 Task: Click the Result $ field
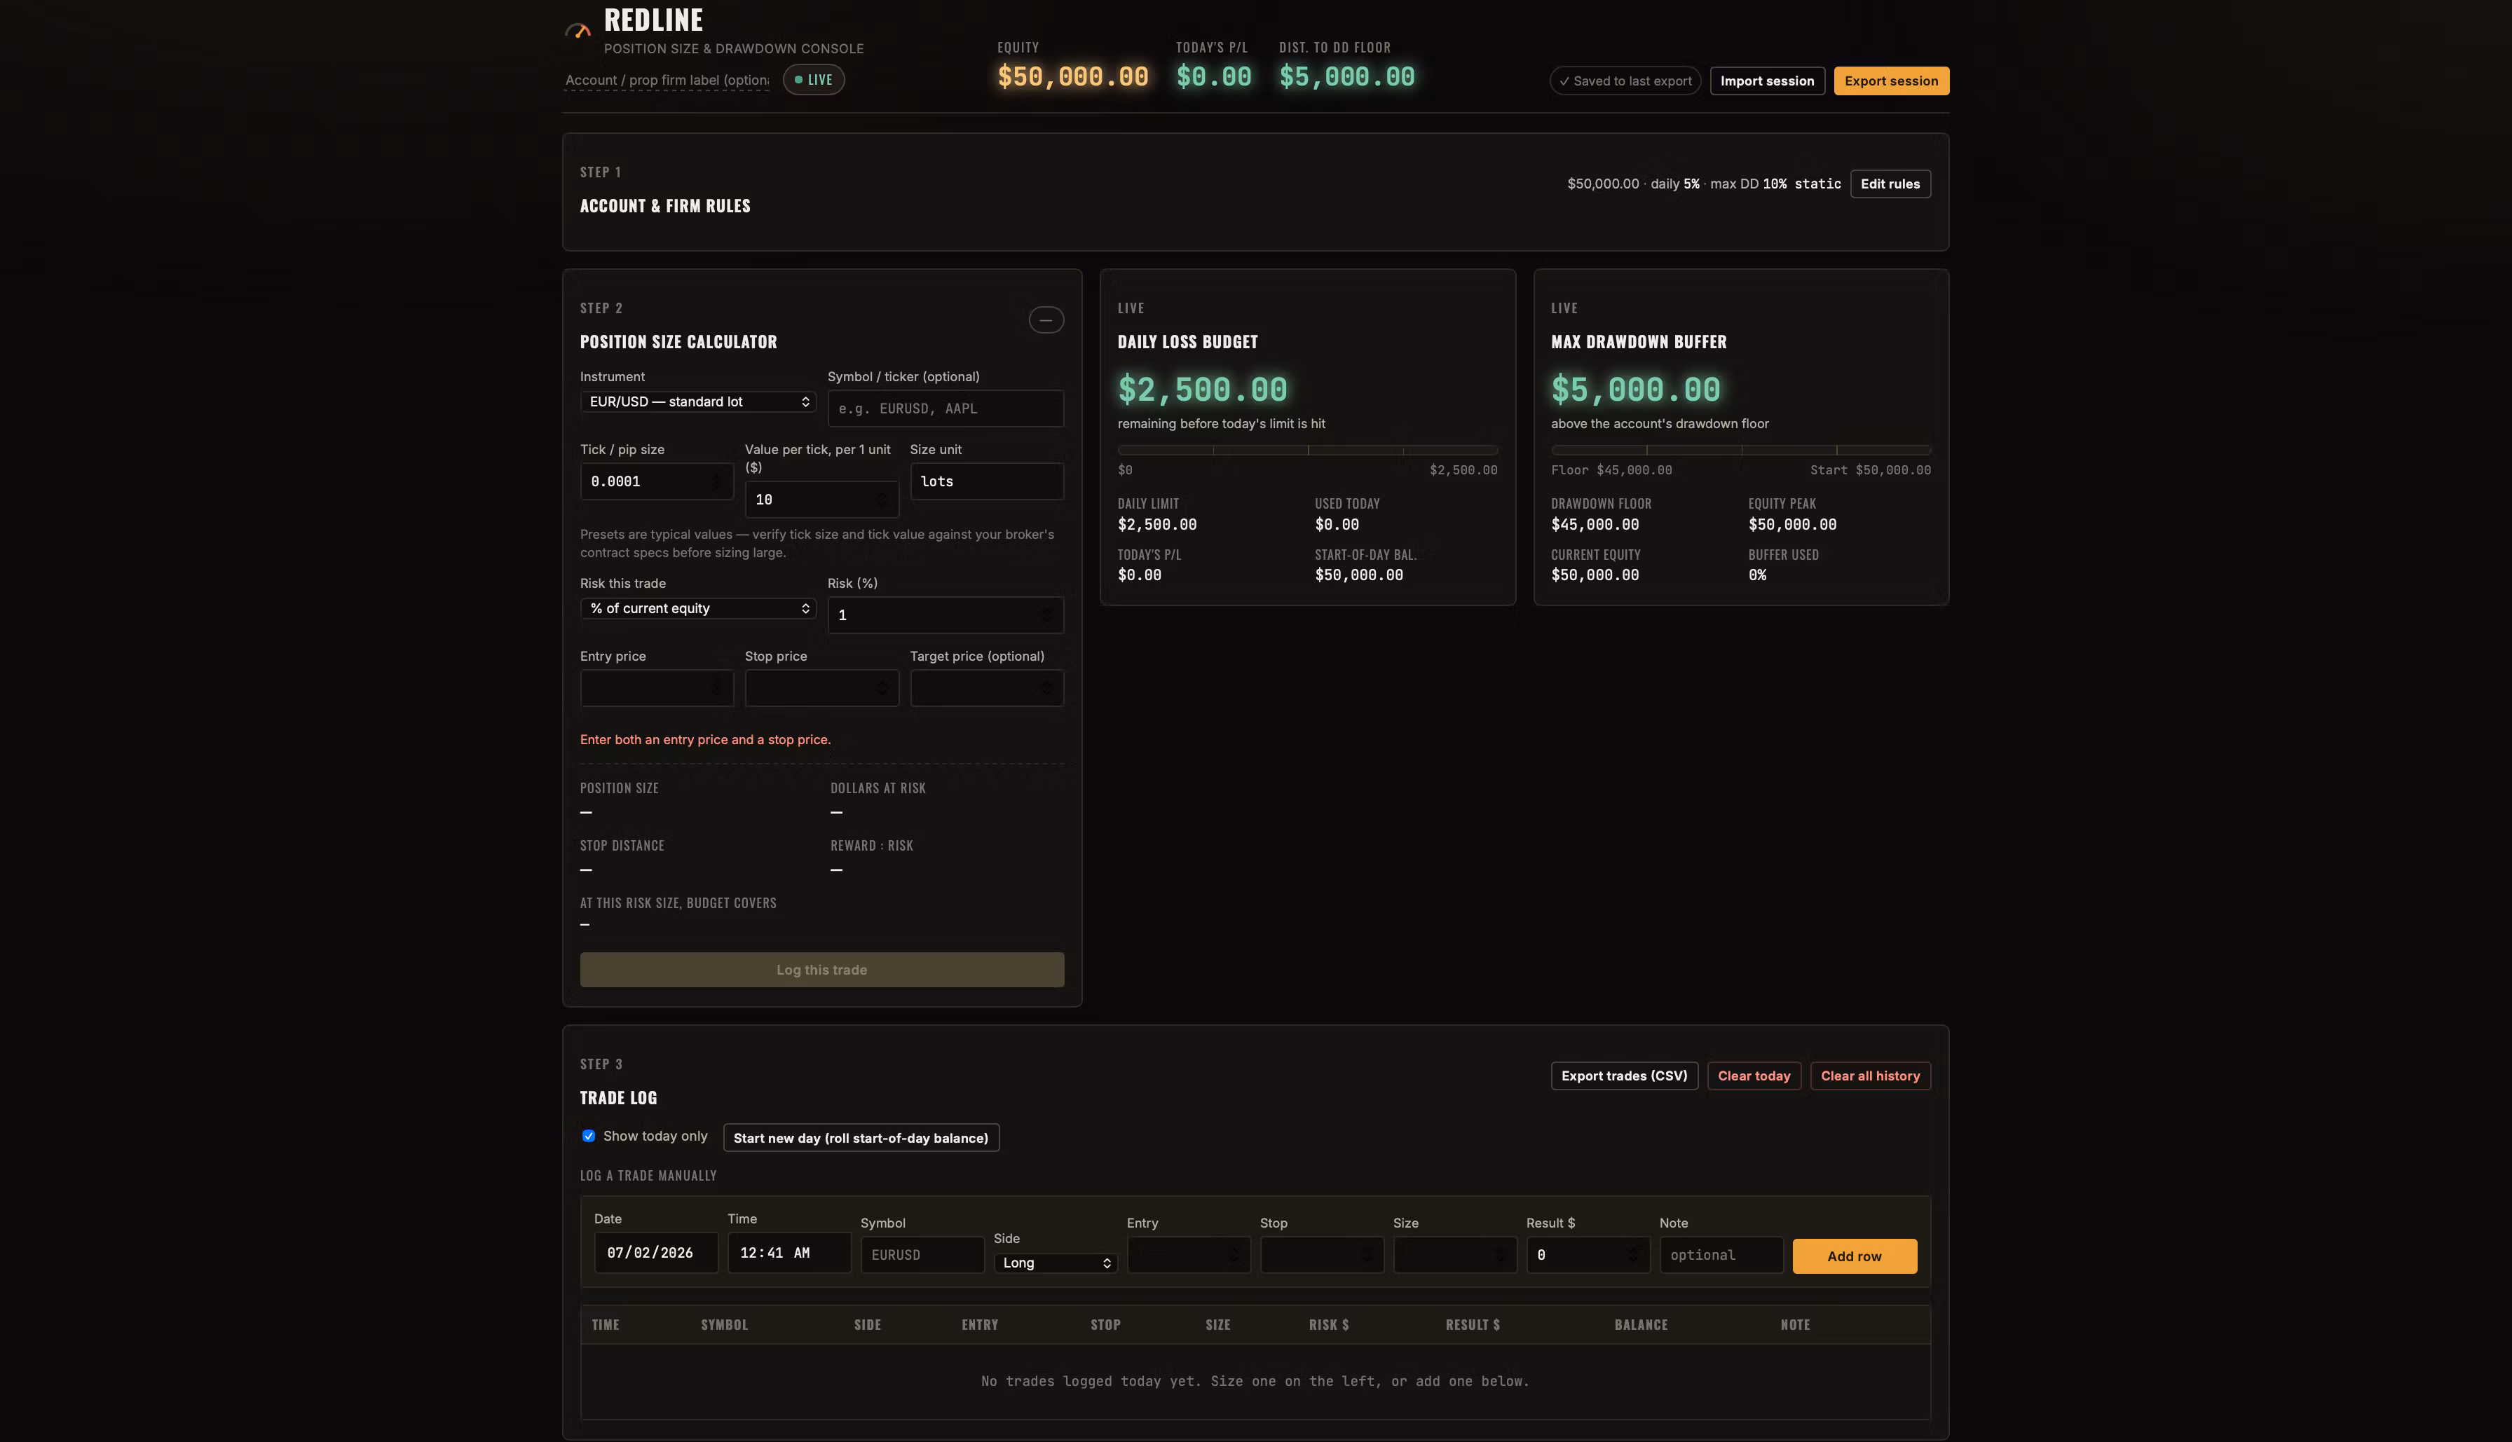(1588, 1255)
